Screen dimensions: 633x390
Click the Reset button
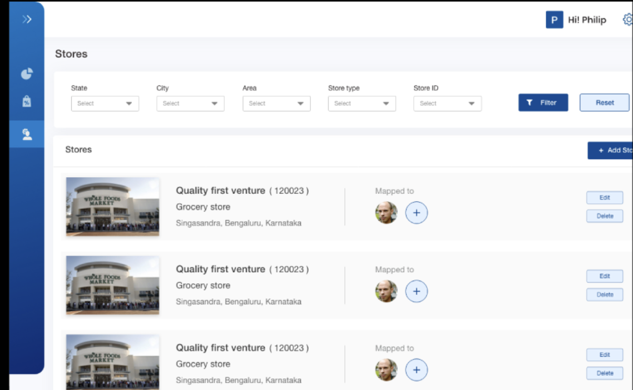point(604,102)
